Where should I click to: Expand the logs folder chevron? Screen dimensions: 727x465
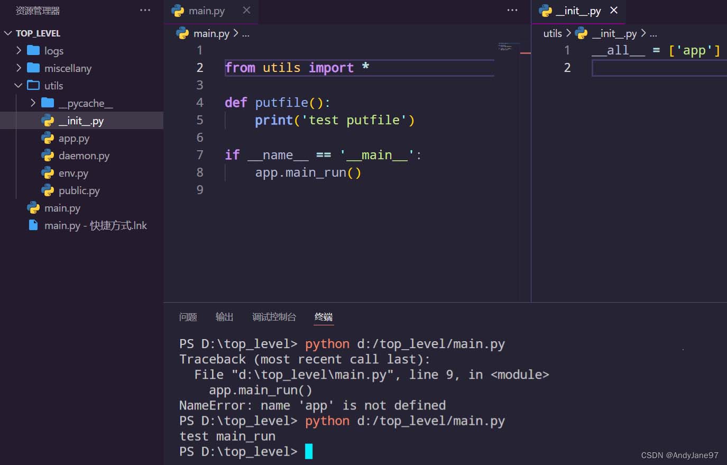coord(19,51)
